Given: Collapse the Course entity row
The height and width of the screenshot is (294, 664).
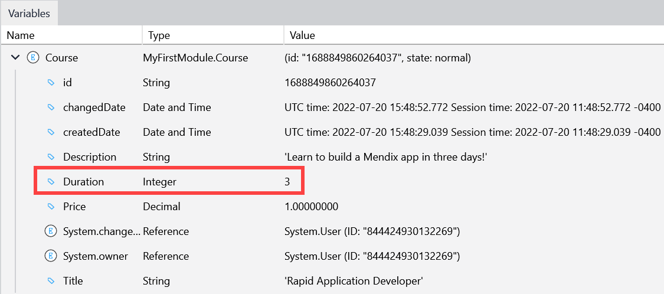Looking at the screenshot, I should click(16, 58).
